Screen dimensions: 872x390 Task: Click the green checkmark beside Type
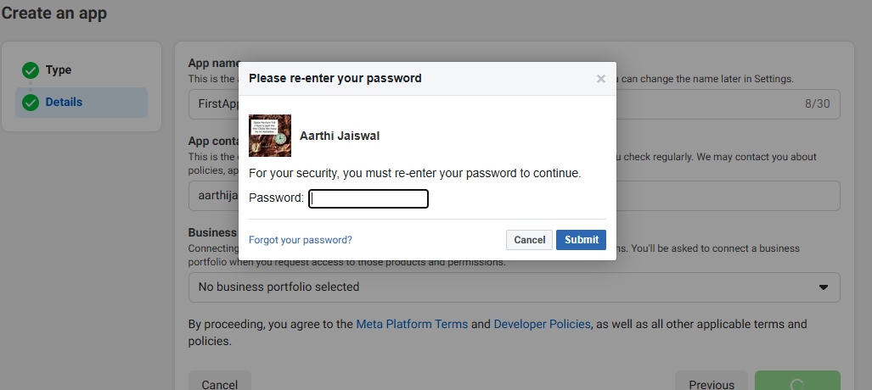pos(31,70)
